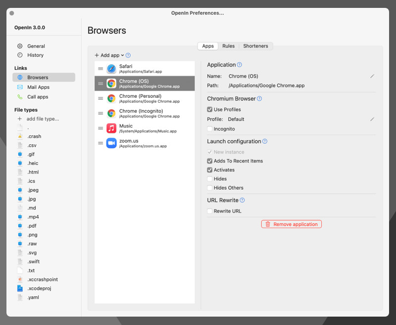This screenshot has height=325, width=396.
Task: Open Mail Apps in the sidebar
Action: [x=39, y=87]
